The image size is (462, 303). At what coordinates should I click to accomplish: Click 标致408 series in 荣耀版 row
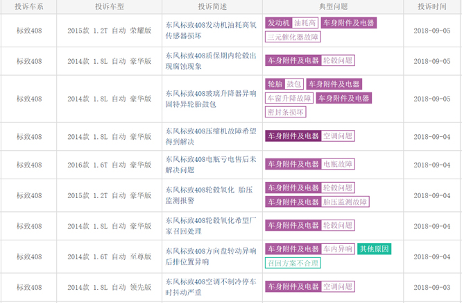coord(29,31)
